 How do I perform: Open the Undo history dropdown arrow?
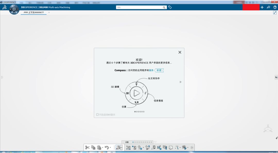[110, 148]
